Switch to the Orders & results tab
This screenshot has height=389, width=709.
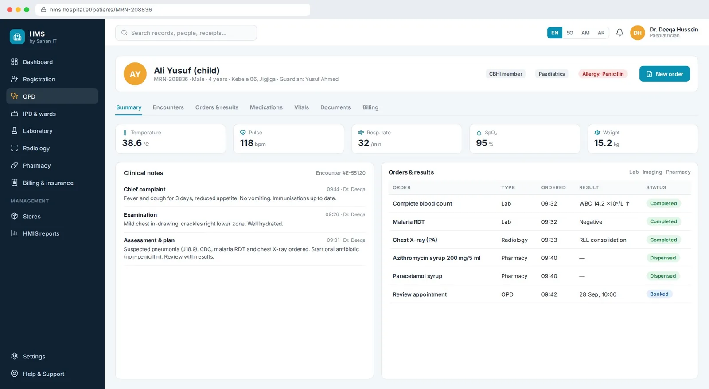pos(217,107)
